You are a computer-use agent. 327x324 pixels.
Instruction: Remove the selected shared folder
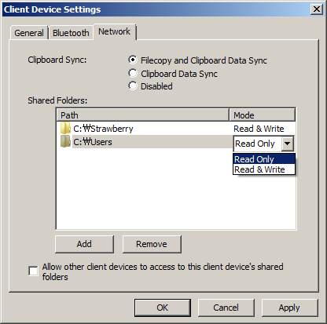coord(152,244)
